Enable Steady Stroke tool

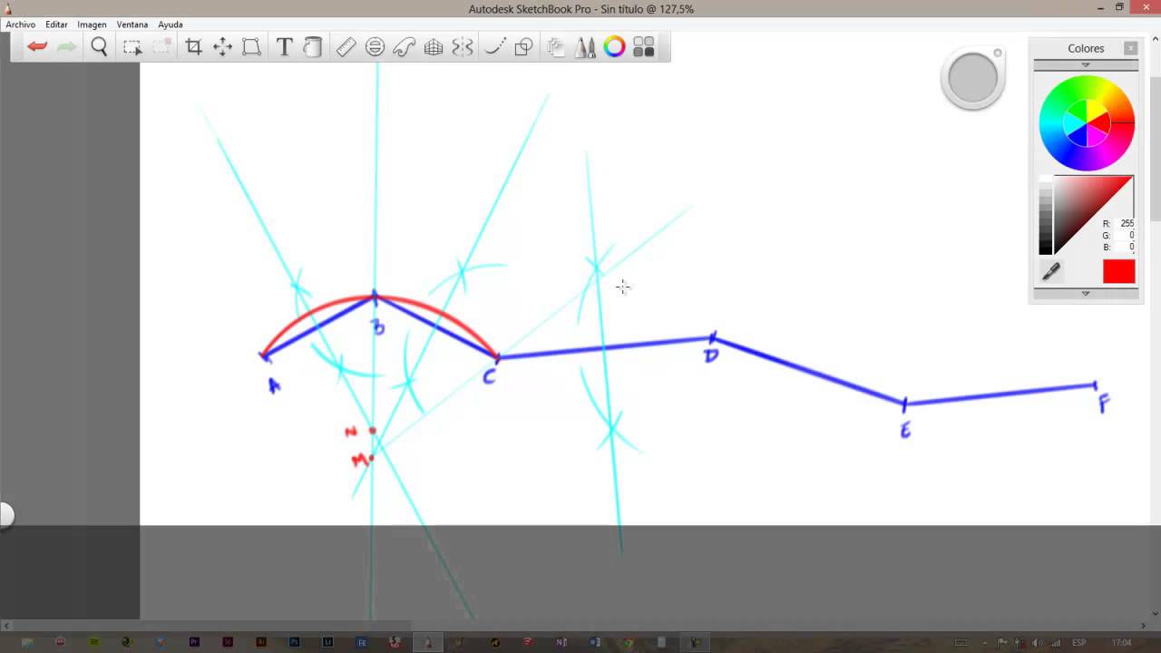(x=494, y=47)
